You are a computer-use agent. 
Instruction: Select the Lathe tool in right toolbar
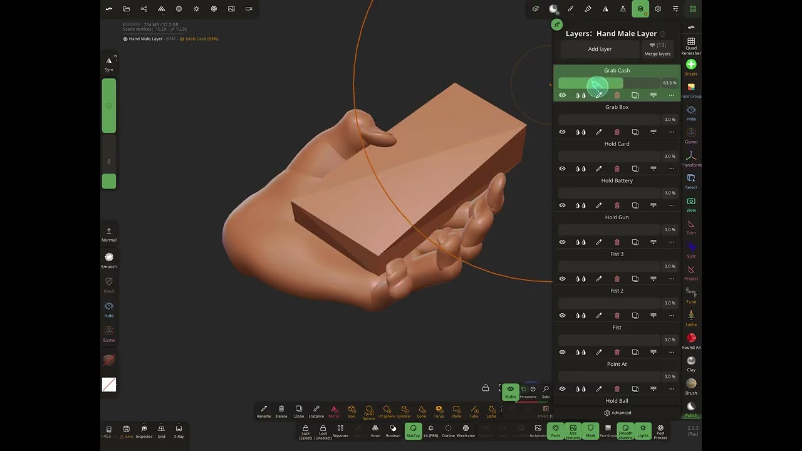pos(691,318)
